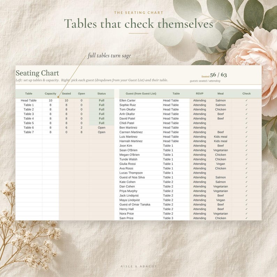This screenshot has width=277, height=277.
Task: Click the check mark in Joon Kim's row
Action: (246, 146)
